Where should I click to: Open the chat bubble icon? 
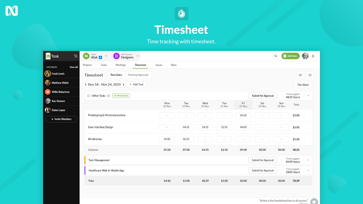[x=314, y=202]
